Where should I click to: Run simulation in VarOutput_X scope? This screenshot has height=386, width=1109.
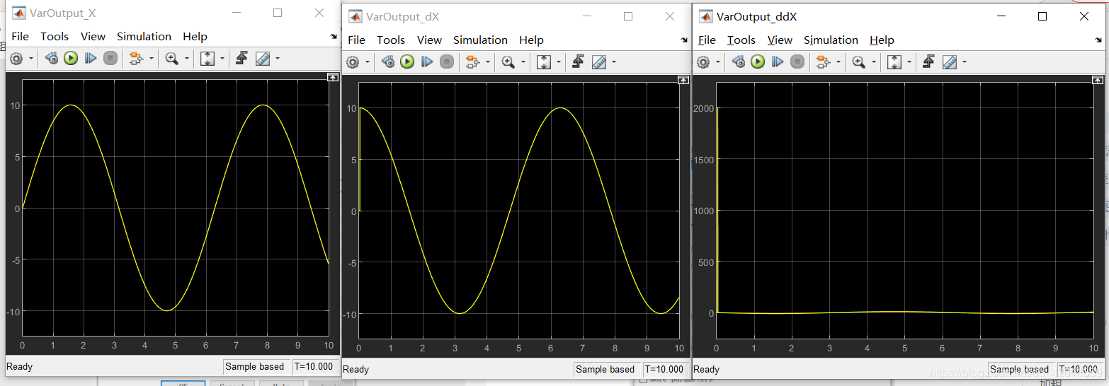click(x=71, y=59)
